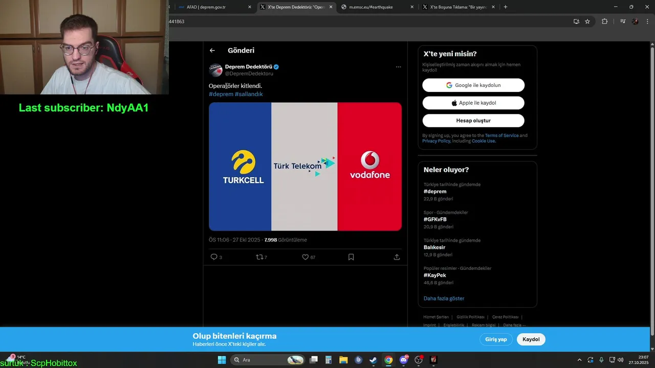
Task: Open Discord from the taskbar
Action: (x=404, y=360)
